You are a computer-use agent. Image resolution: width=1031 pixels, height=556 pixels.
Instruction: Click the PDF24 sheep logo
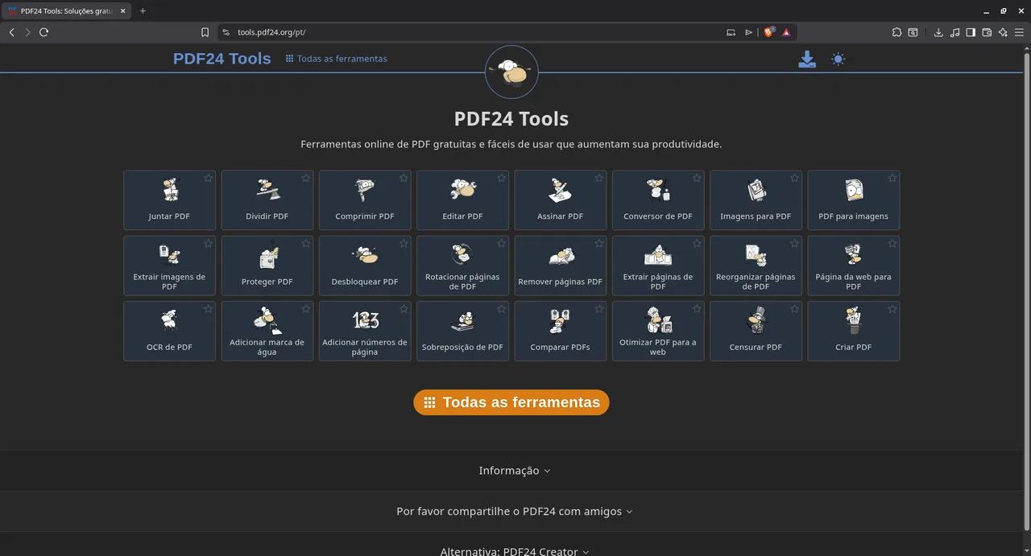511,72
